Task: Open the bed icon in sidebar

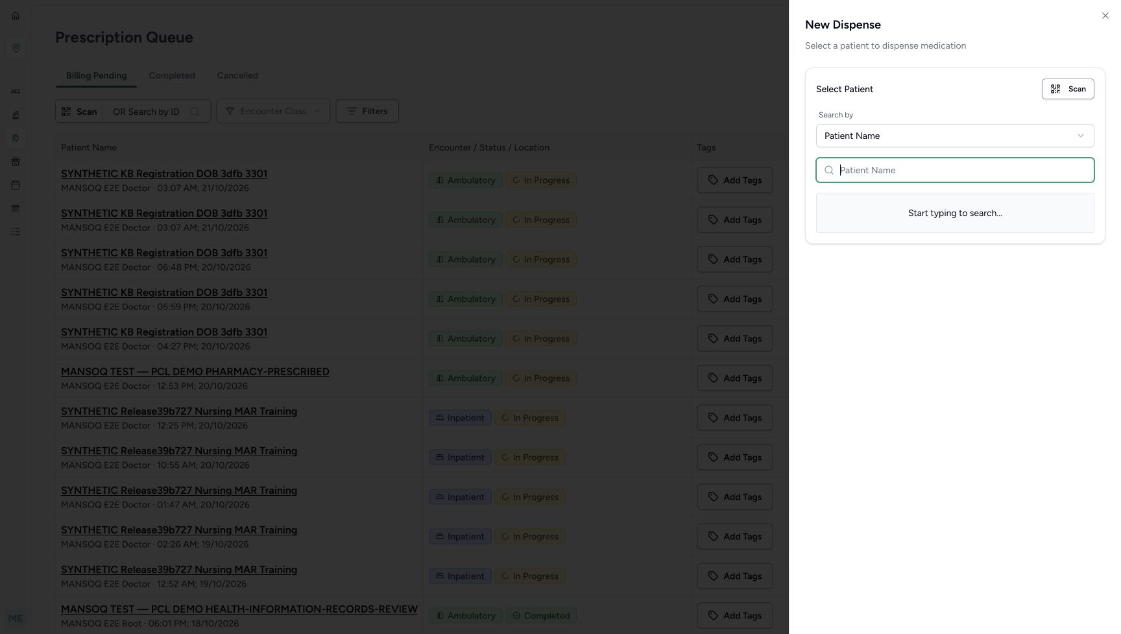Action: pos(16,91)
